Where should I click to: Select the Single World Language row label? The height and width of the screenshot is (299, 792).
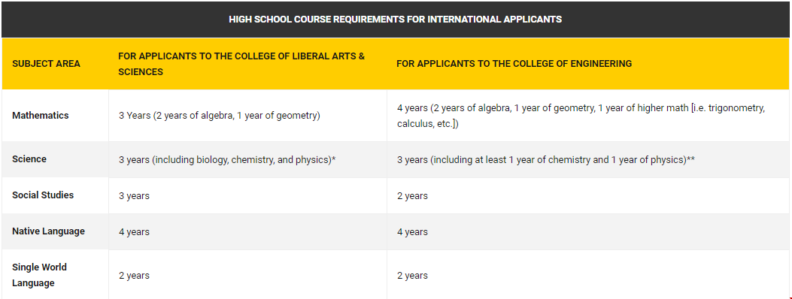point(39,275)
